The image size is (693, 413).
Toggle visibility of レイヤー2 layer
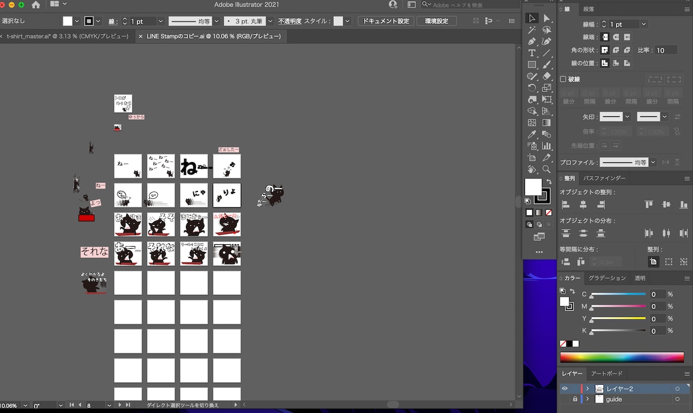[x=565, y=389]
